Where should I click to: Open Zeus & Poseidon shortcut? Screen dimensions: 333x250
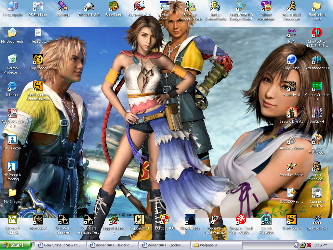(266, 225)
